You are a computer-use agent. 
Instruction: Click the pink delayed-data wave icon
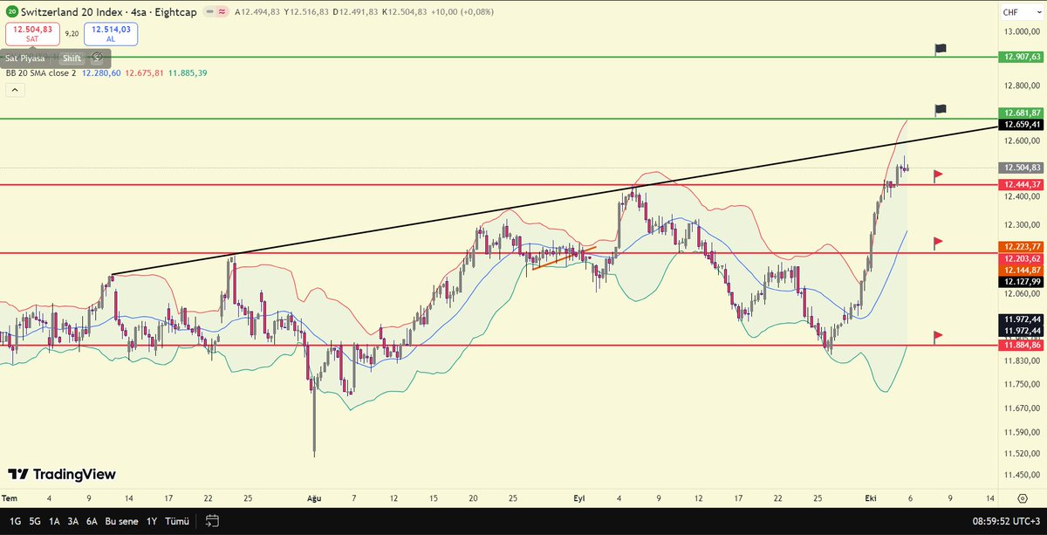coord(222,12)
